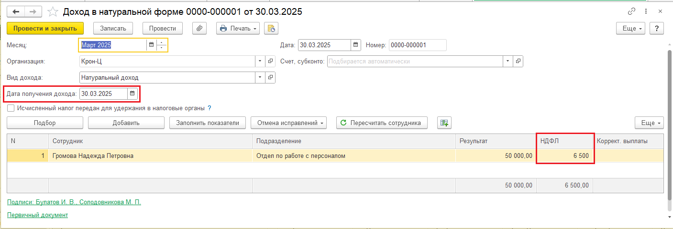Open the Отмена исправлений menu
Screen dimensions: 673x229
coord(289,123)
